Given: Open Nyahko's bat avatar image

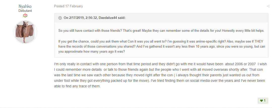Looking at the screenshot, I should click(x=25, y=32).
